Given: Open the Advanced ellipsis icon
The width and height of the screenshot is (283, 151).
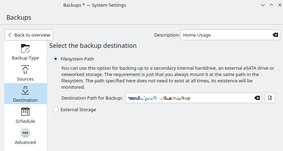Looking at the screenshot, I should [x=25, y=133].
